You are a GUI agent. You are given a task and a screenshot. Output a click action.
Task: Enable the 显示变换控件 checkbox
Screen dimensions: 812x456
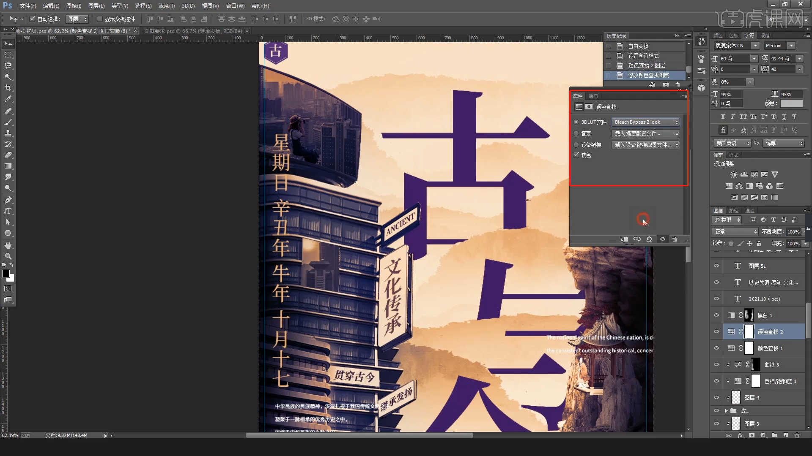[100, 19]
